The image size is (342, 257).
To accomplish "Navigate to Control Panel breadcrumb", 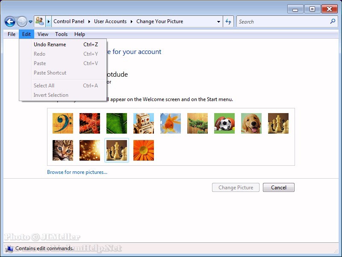I will pyautogui.click(x=69, y=21).
